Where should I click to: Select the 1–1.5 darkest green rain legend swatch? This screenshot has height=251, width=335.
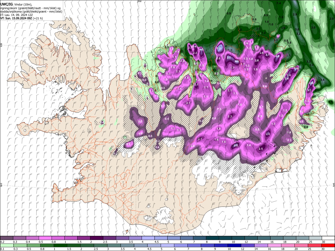pos(60,245)
